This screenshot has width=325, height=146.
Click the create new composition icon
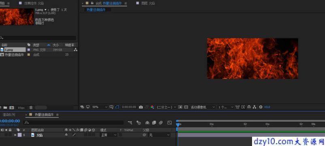(x=12, y=108)
